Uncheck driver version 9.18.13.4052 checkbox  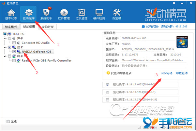pyautogui.click(x=107, y=85)
